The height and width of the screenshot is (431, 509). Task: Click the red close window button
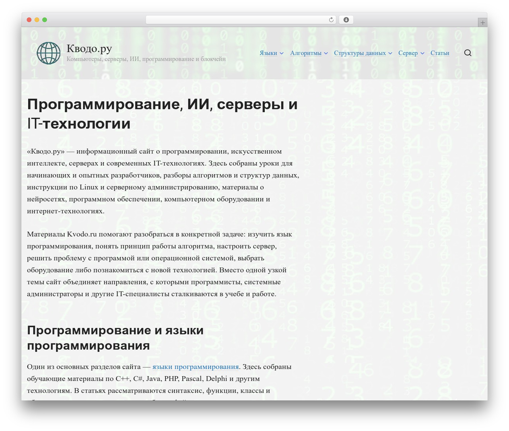point(29,20)
